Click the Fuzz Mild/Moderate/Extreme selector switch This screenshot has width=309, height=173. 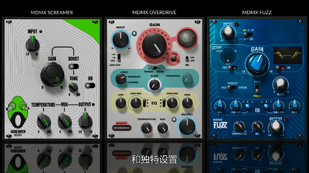(x=232, y=88)
